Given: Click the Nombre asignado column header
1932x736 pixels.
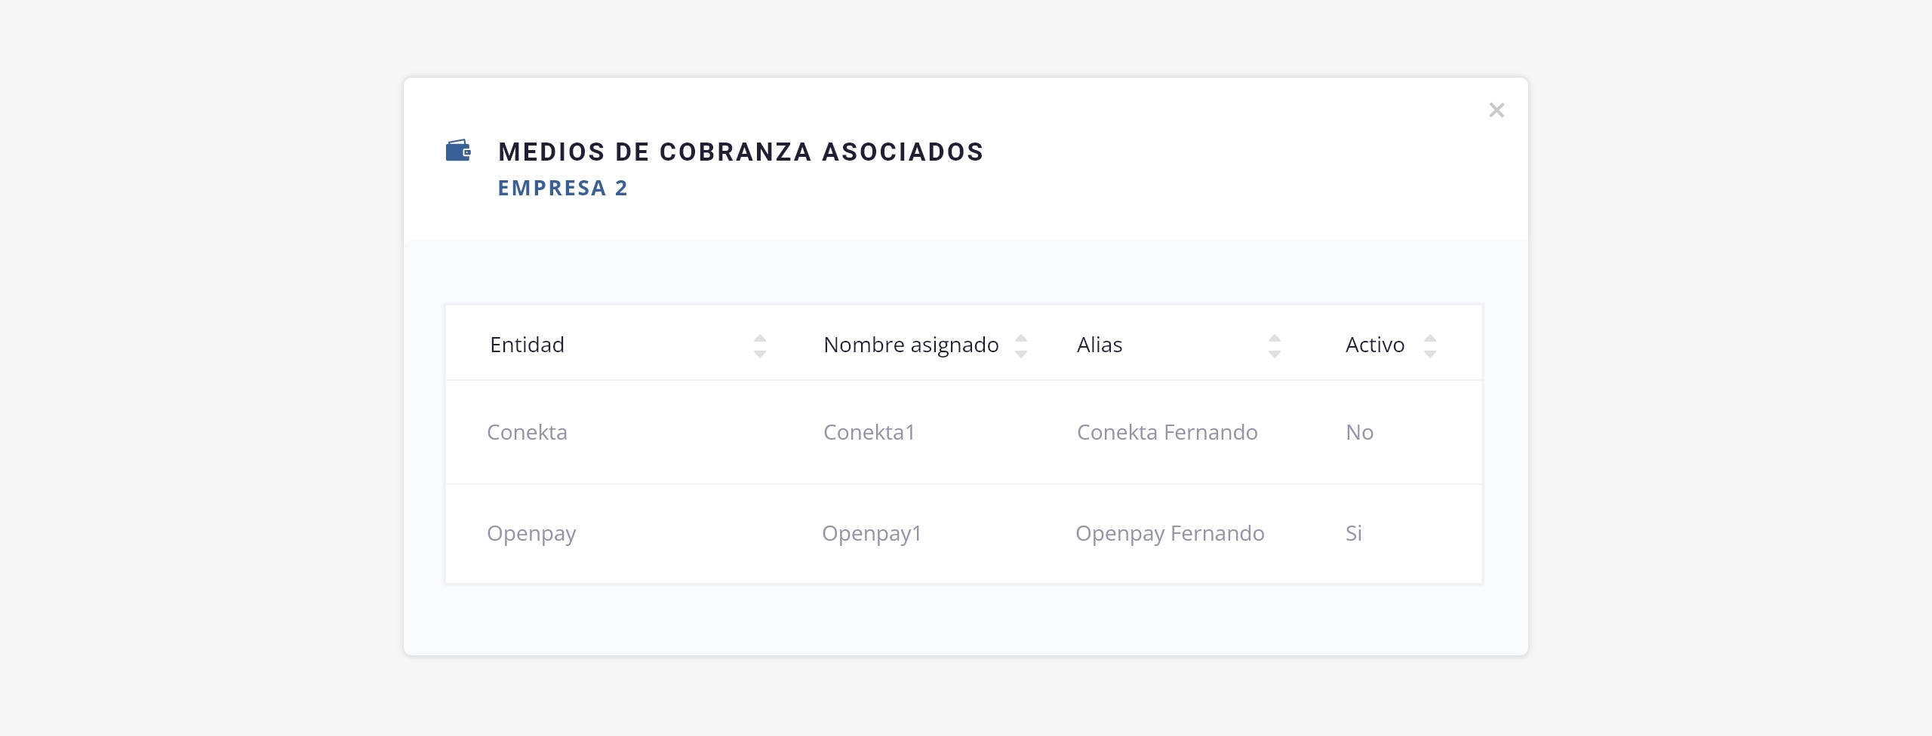Looking at the screenshot, I should pos(911,345).
